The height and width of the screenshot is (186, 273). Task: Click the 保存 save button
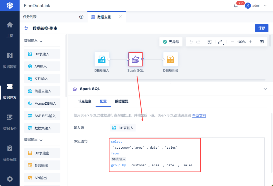(262, 28)
